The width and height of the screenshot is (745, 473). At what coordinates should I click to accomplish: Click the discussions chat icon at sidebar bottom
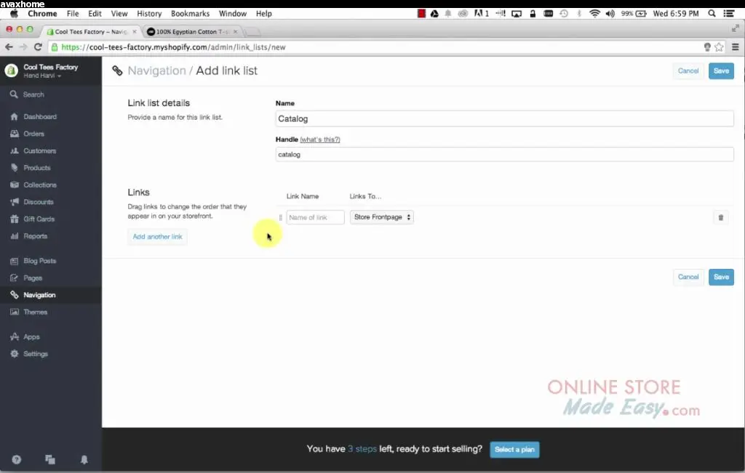tap(50, 459)
